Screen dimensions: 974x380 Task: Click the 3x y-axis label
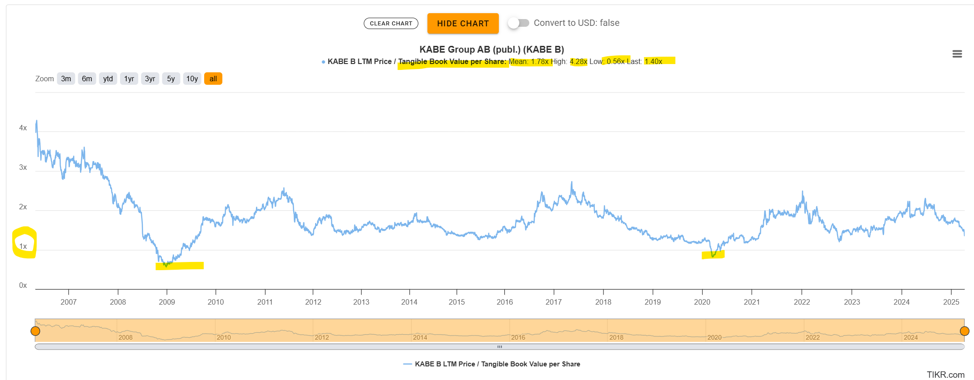tap(23, 168)
